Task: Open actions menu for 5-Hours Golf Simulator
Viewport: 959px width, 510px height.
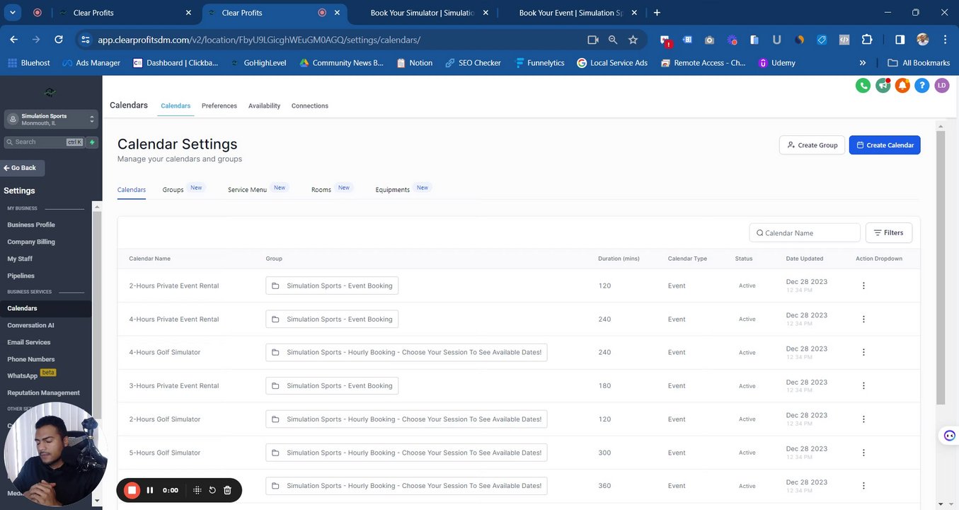Action: [x=863, y=453]
